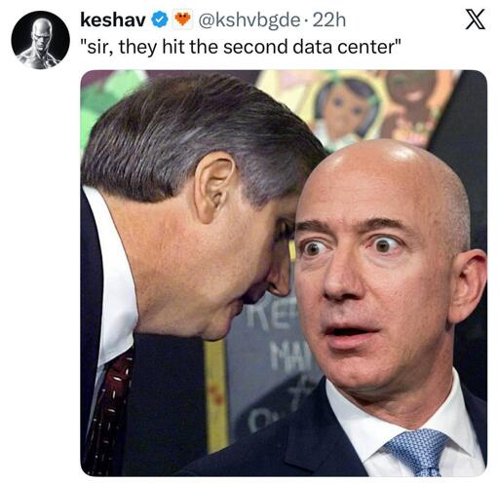Visit the @kshvbgde handle link
The height and width of the screenshot is (483, 499).
[x=249, y=20]
